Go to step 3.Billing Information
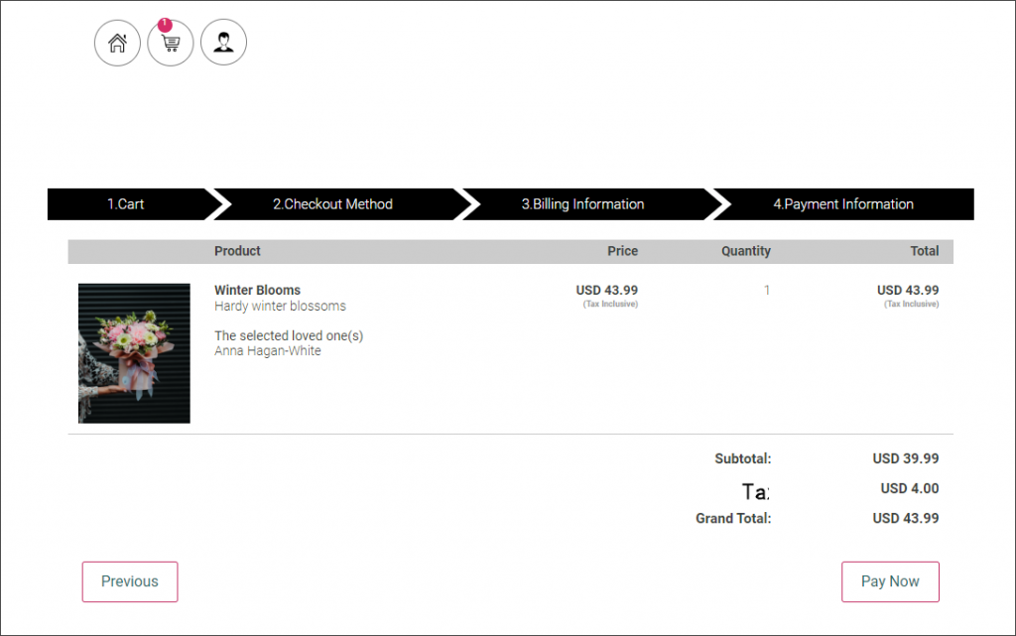1016x636 pixels. tap(582, 204)
